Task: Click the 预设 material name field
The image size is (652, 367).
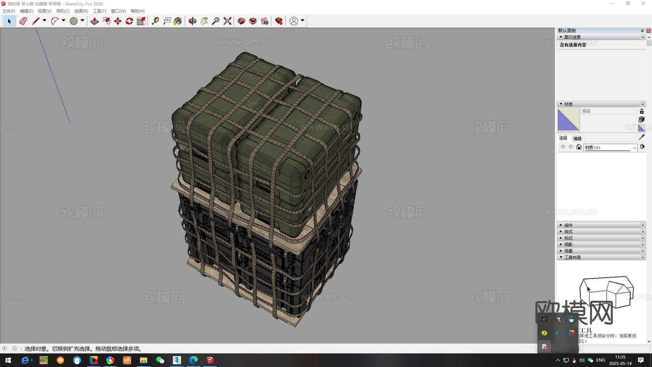Action: coord(609,111)
